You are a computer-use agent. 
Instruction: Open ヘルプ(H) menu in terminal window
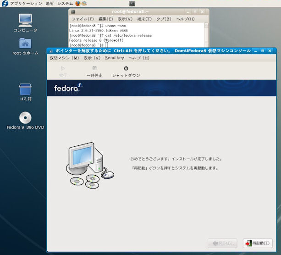pos(185,19)
